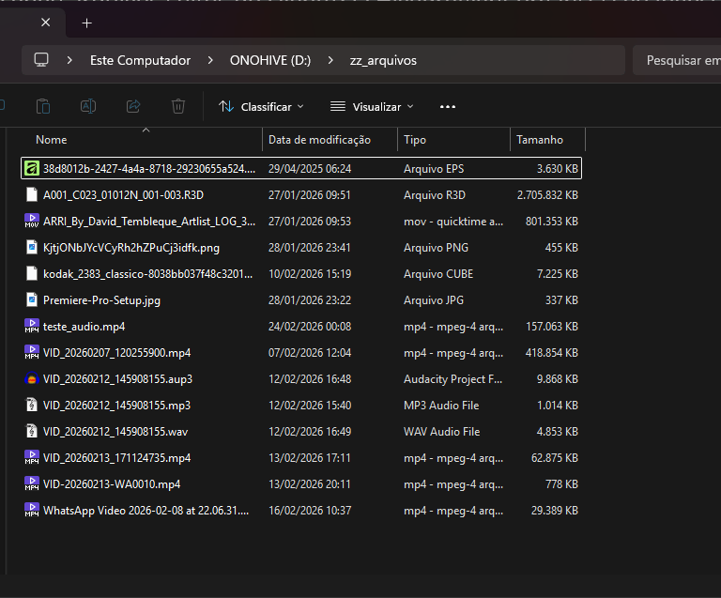Click the Share icon in toolbar
The image size is (721, 598).
coord(133,106)
